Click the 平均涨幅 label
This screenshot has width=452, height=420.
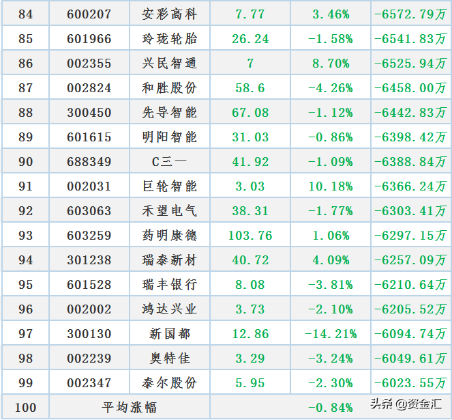click(x=129, y=407)
